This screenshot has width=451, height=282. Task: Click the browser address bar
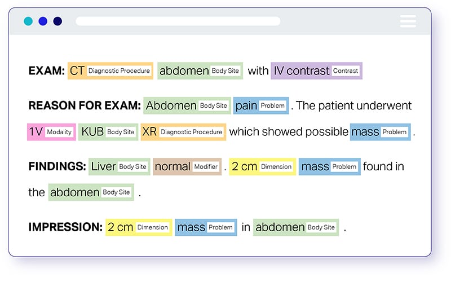[178, 21]
